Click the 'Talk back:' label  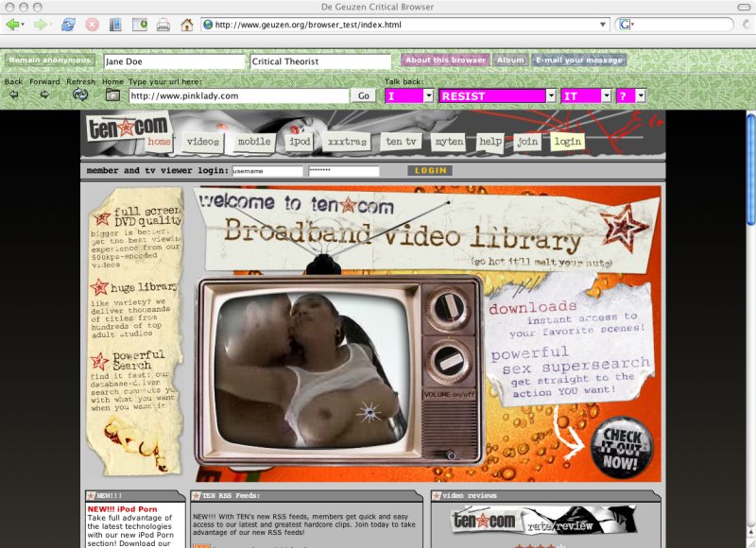pos(404,81)
